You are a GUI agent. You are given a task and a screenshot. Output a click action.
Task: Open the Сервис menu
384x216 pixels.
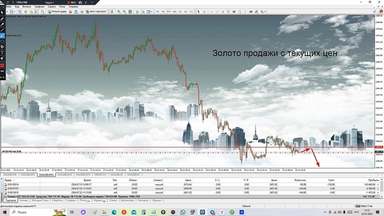52,7
